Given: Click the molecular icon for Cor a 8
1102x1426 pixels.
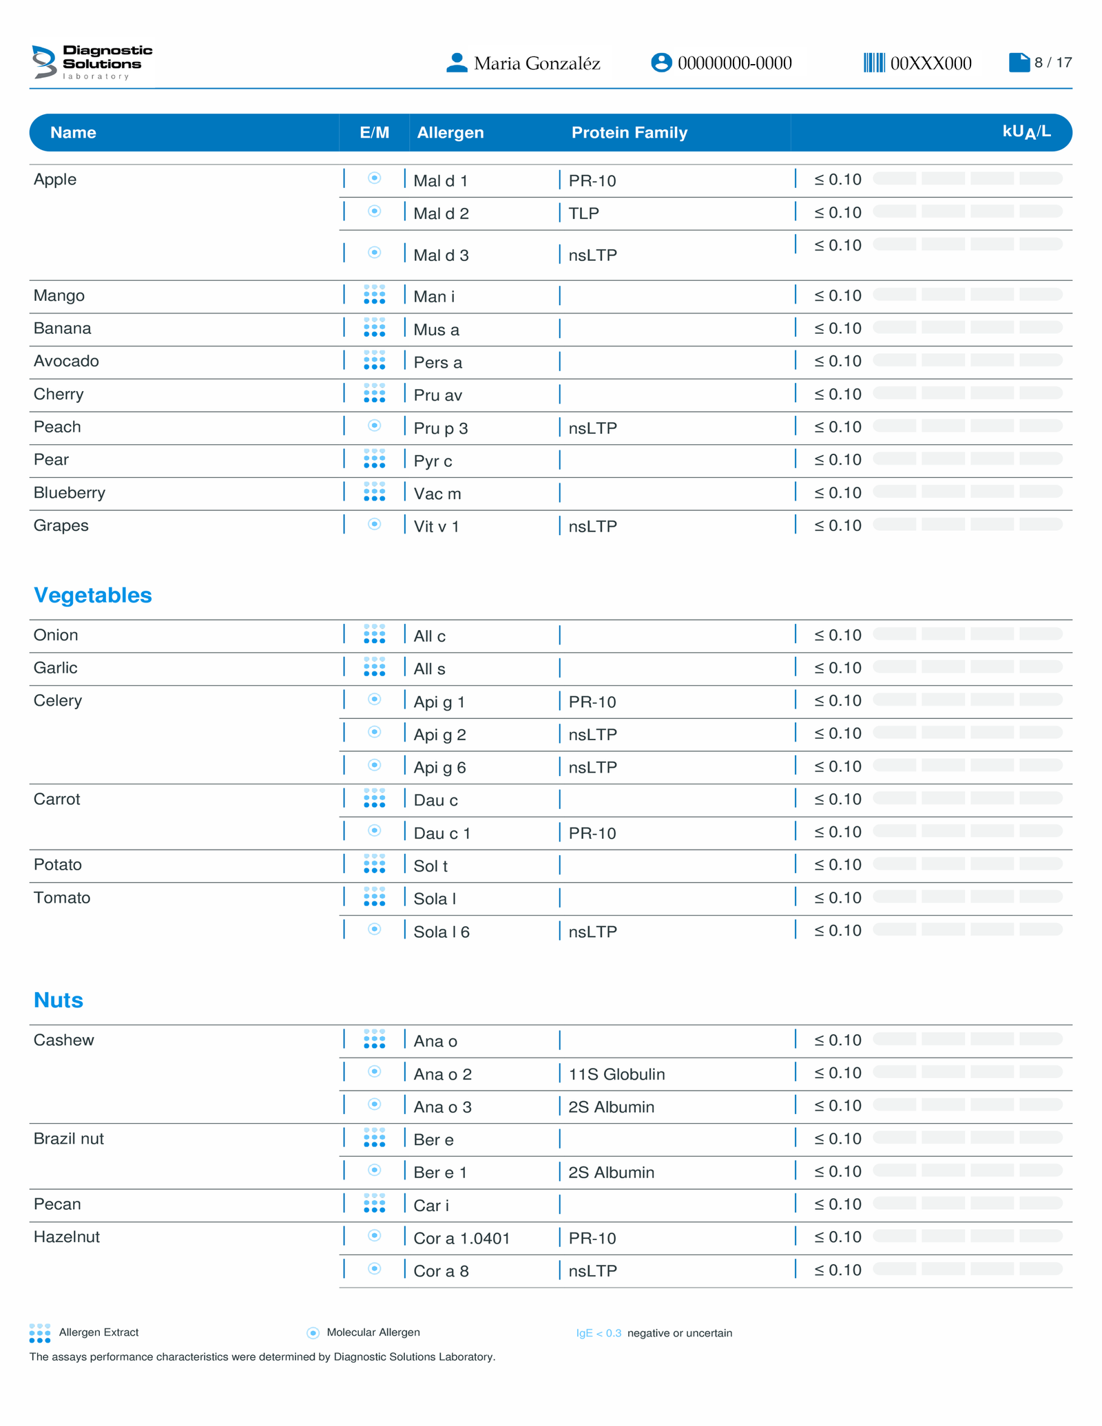Looking at the screenshot, I should 374,1268.
